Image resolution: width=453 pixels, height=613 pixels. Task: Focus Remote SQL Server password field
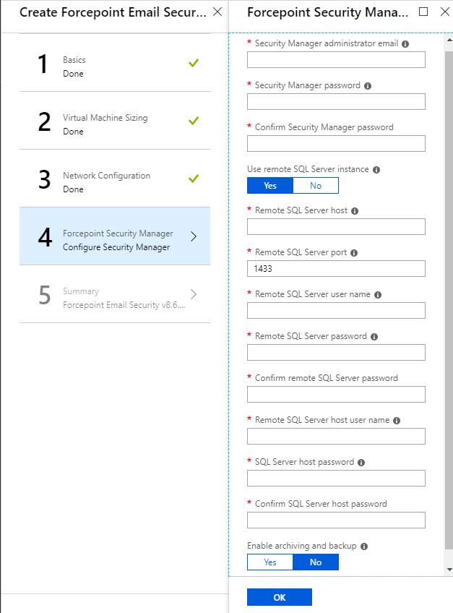click(336, 353)
